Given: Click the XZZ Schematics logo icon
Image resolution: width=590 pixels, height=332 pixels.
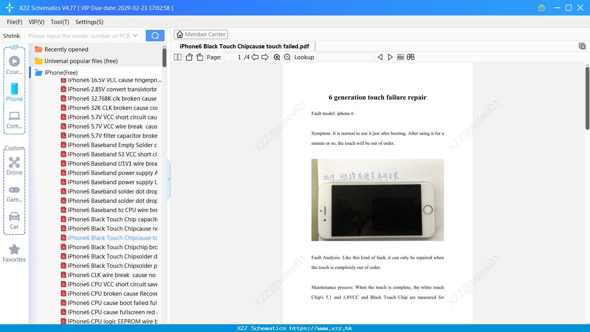Looking at the screenshot, I should pyautogui.click(x=10, y=8).
